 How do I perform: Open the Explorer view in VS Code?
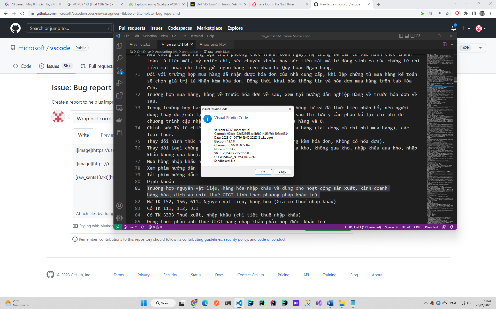(x=119, y=46)
